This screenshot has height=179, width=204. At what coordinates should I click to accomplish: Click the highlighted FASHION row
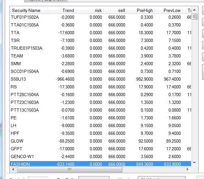tap(100, 164)
